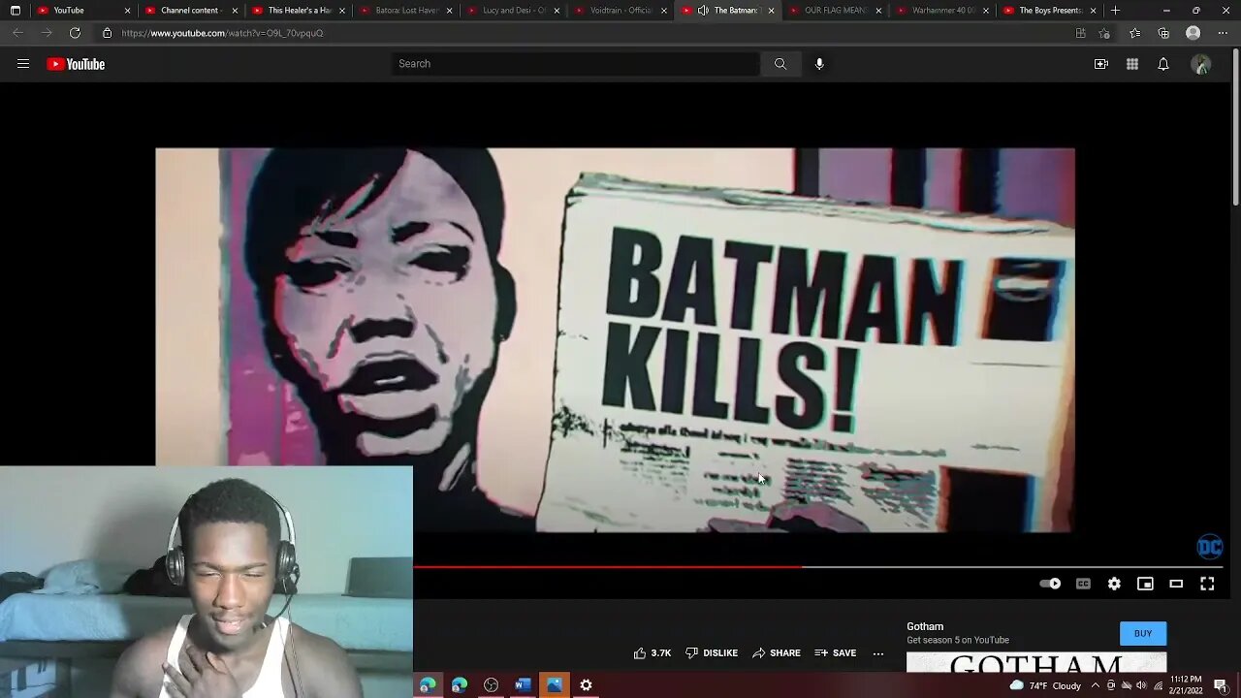This screenshot has height=698, width=1241.
Task: Switch to theater mode
Action: pyautogui.click(x=1176, y=584)
